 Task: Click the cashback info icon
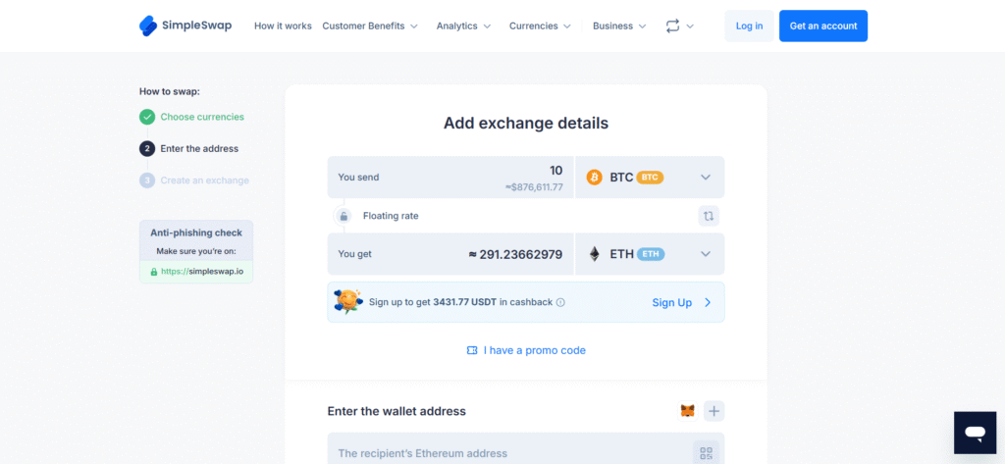click(560, 302)
